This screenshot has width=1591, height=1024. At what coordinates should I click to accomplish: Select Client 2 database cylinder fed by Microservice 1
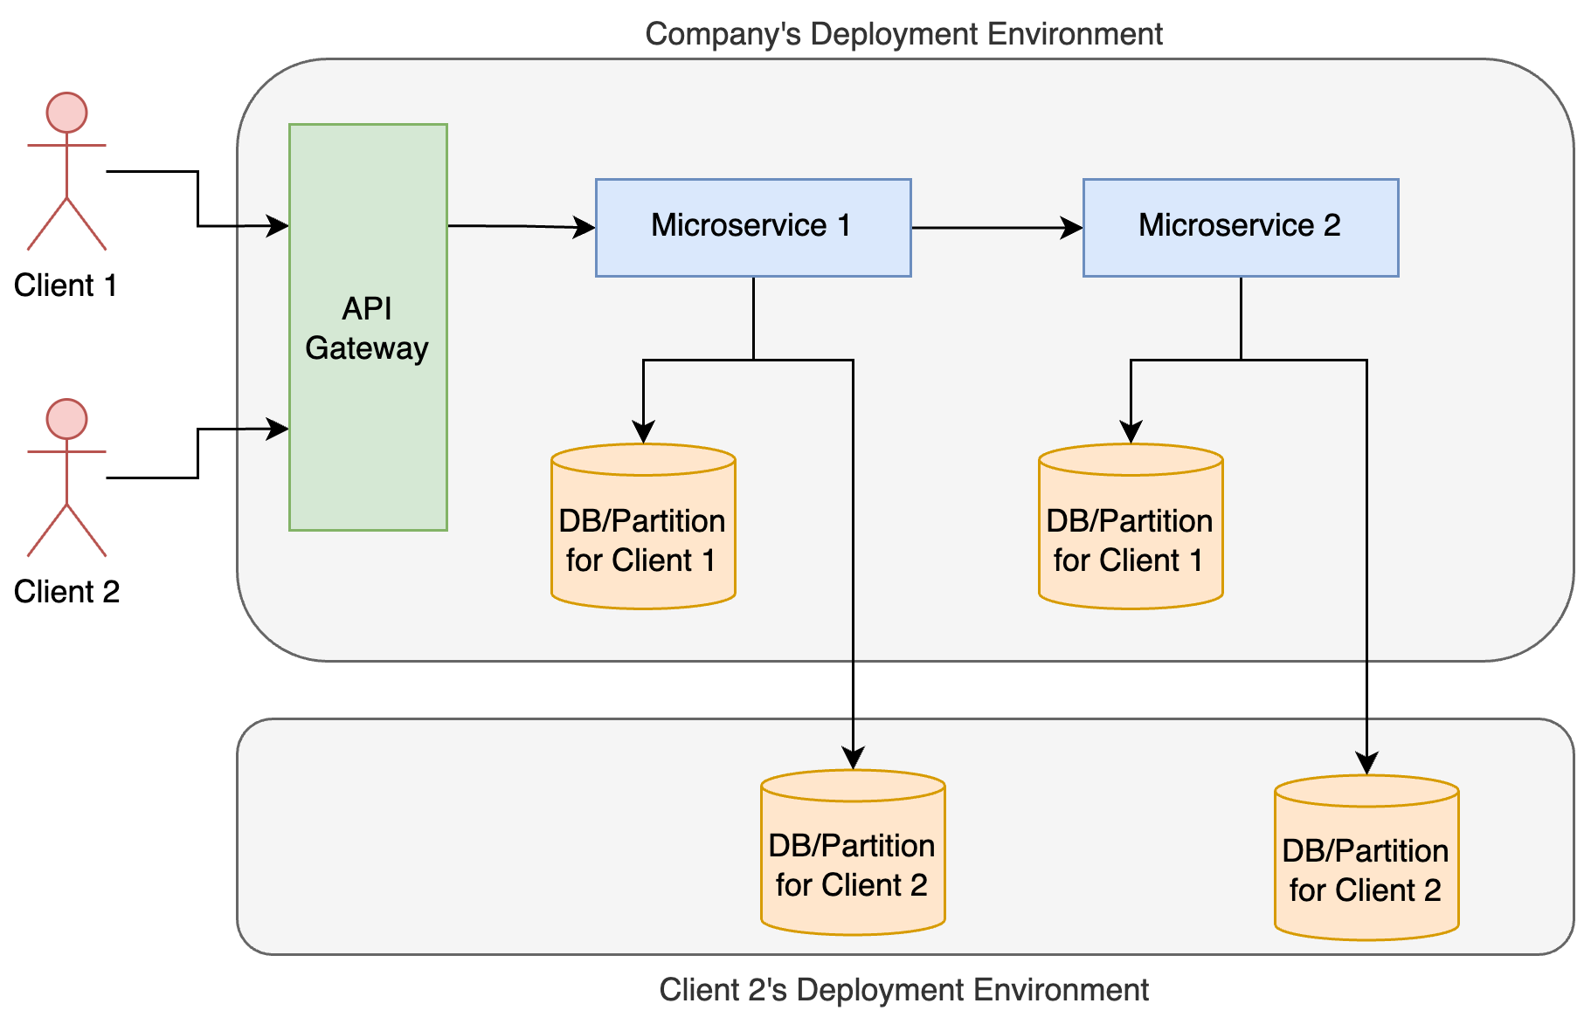tap(853, 852)
